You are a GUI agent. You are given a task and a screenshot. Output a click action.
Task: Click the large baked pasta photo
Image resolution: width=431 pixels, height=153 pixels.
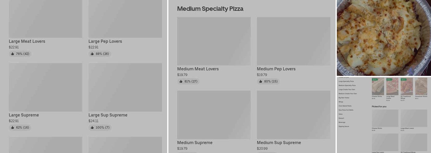384,37
